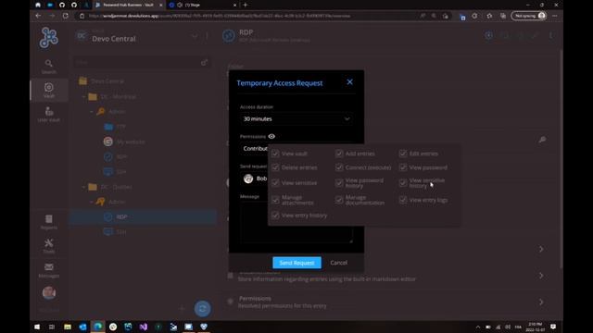Go back in the browser
The image size is (593, 333).
(38, 16)
